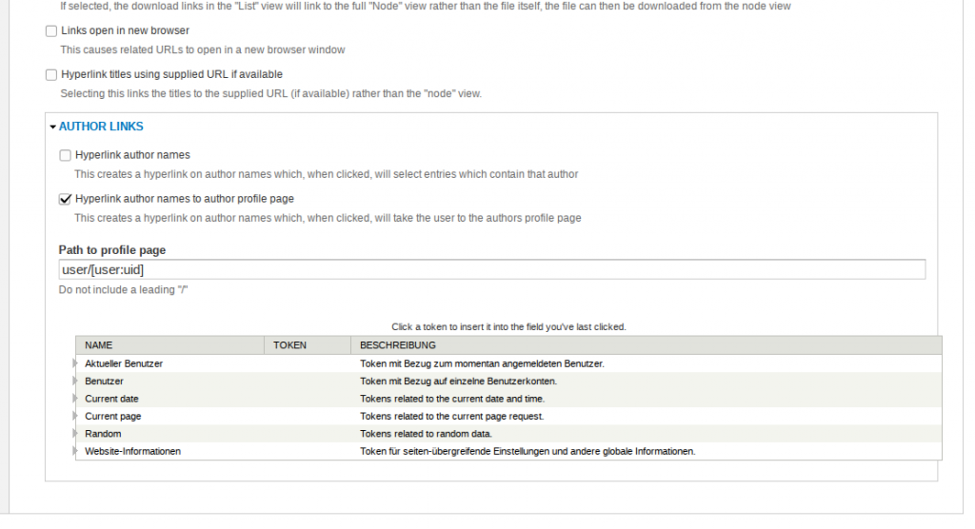This screenshot has width=975, height=529.
Task: Click the BESCHREIBUNG column header
Action: pyautogui.click(x=397, y=345)
